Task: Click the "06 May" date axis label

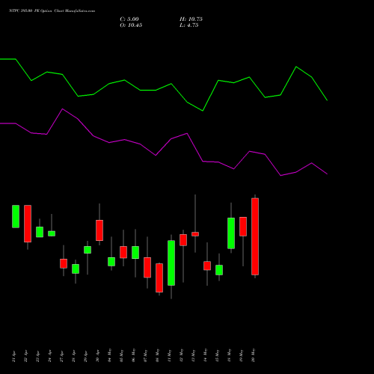Action: tap(134, 355)
